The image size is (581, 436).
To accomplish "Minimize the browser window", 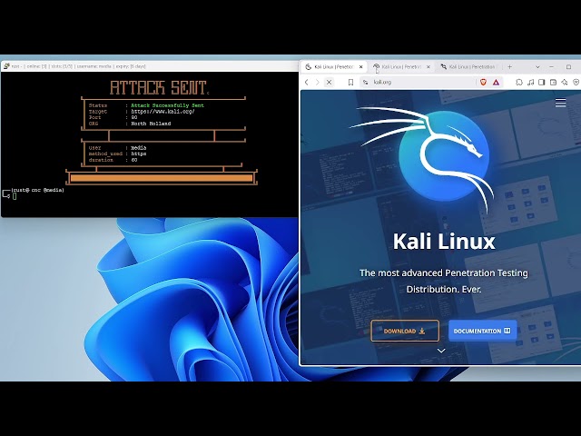I will [551, 66].
